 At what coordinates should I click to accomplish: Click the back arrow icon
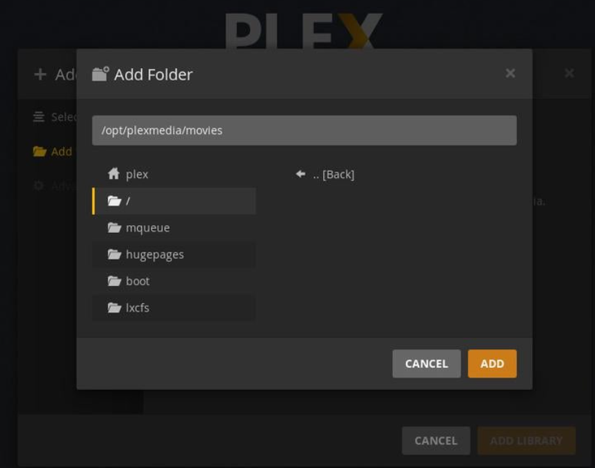(x=300, y=174)
